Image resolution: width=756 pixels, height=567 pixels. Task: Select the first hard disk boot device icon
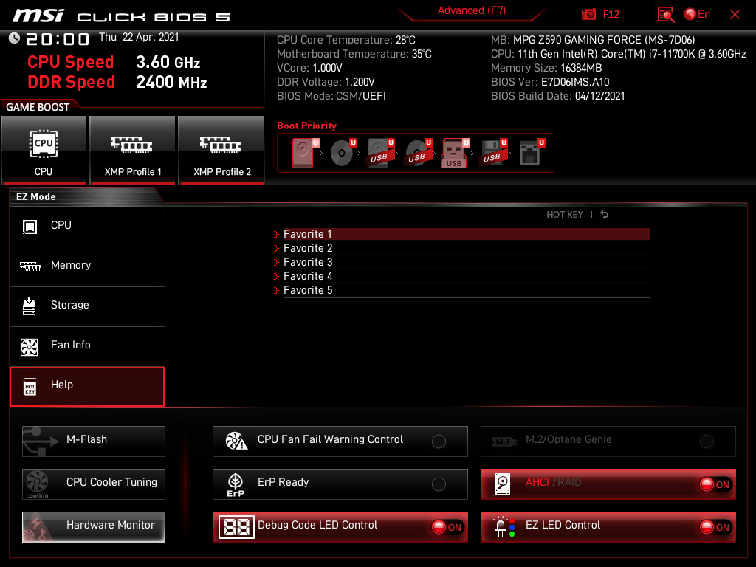click(x=303, y=153)
